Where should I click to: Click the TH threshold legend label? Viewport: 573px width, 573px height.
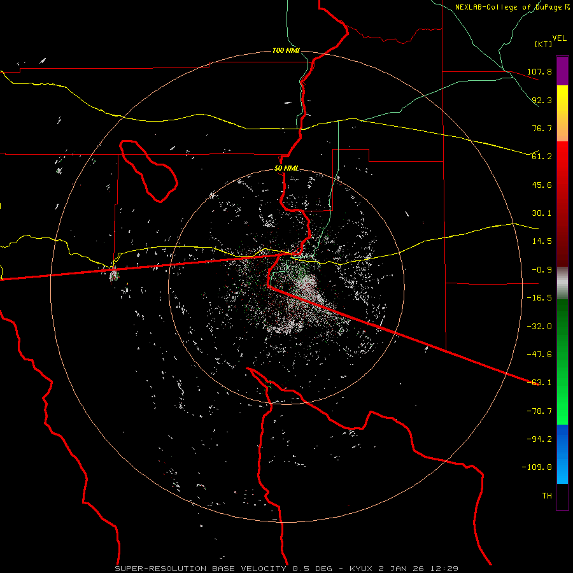[x=547, y=496]
